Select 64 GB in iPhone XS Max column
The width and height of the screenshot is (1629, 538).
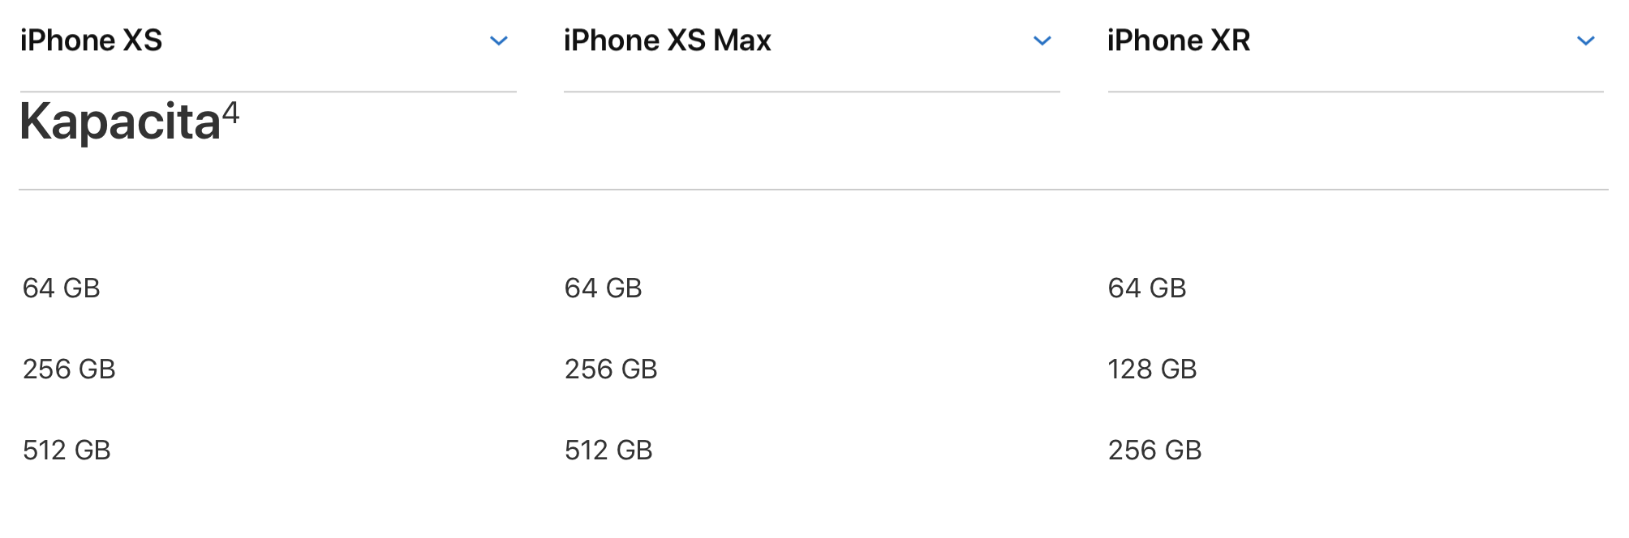pos(604,288)
